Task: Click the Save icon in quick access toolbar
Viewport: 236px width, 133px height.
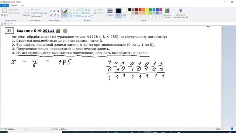Action: (2, 24)
